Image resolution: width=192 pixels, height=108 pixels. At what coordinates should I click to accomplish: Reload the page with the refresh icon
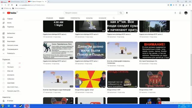coord(9,5)
